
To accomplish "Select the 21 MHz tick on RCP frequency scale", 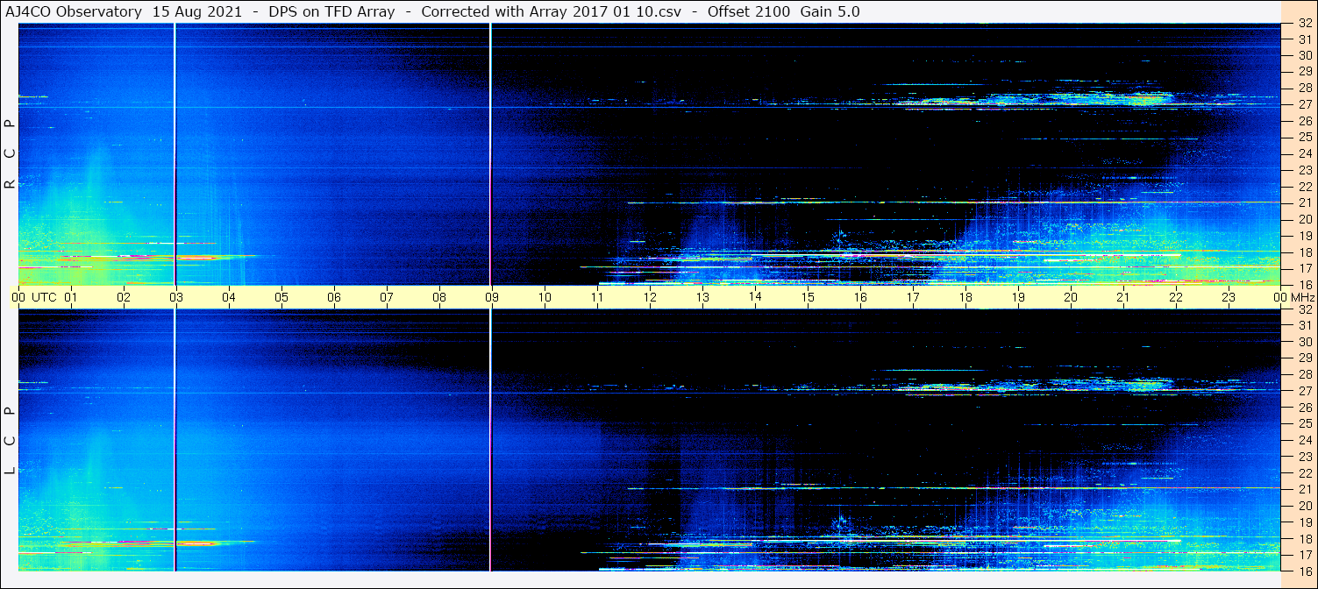I will [1304, 202].
